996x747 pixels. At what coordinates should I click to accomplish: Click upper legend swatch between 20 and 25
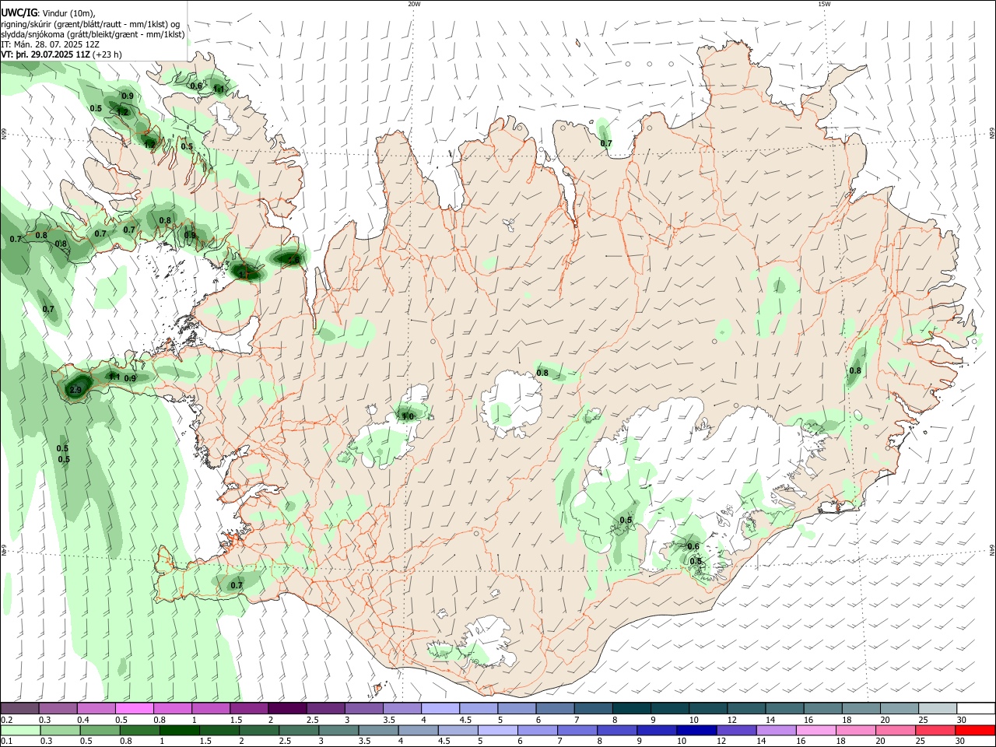(x=899, y=708)
